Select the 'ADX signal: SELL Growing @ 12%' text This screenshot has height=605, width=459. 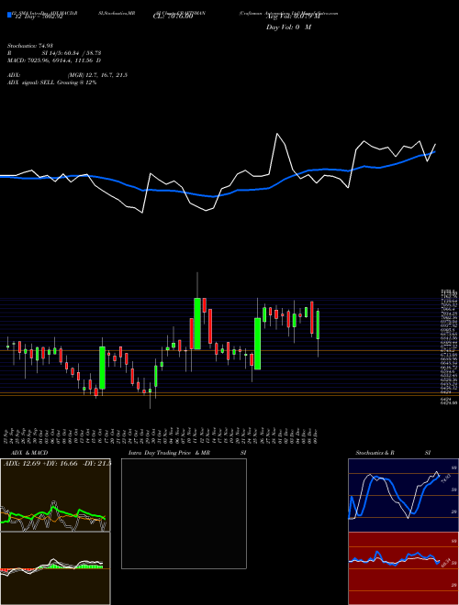tap(51, 82)
